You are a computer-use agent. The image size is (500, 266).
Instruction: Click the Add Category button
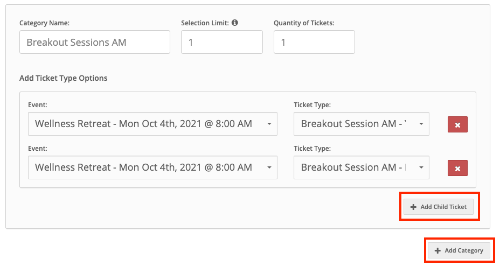pos(459,250)
